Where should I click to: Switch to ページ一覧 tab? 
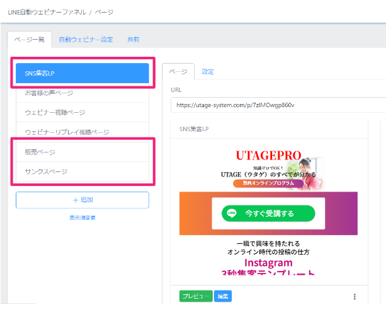(30, 40)
